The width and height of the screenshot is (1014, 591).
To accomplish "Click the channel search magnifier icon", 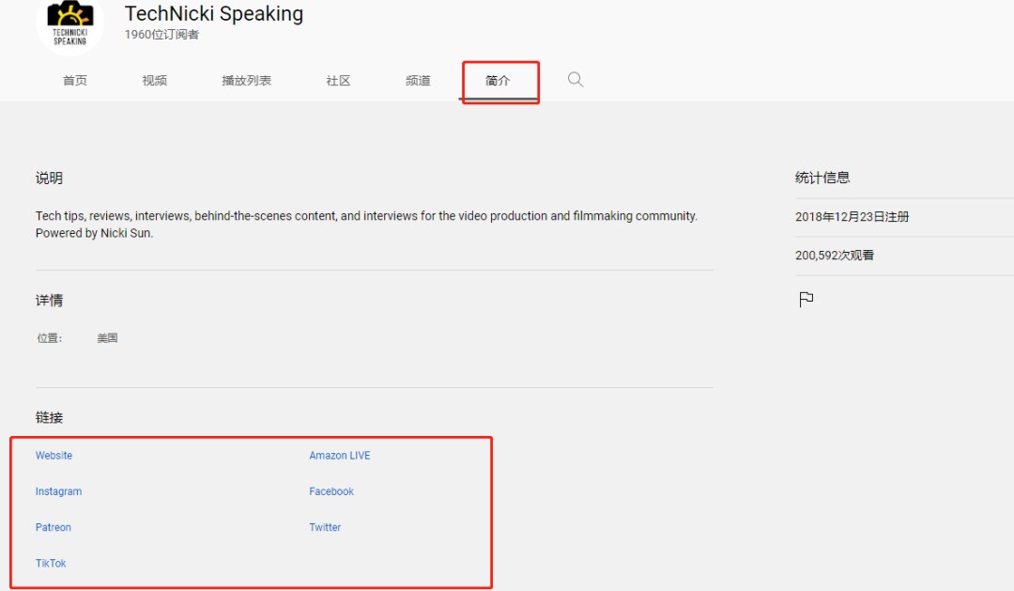I will point(576,80).
